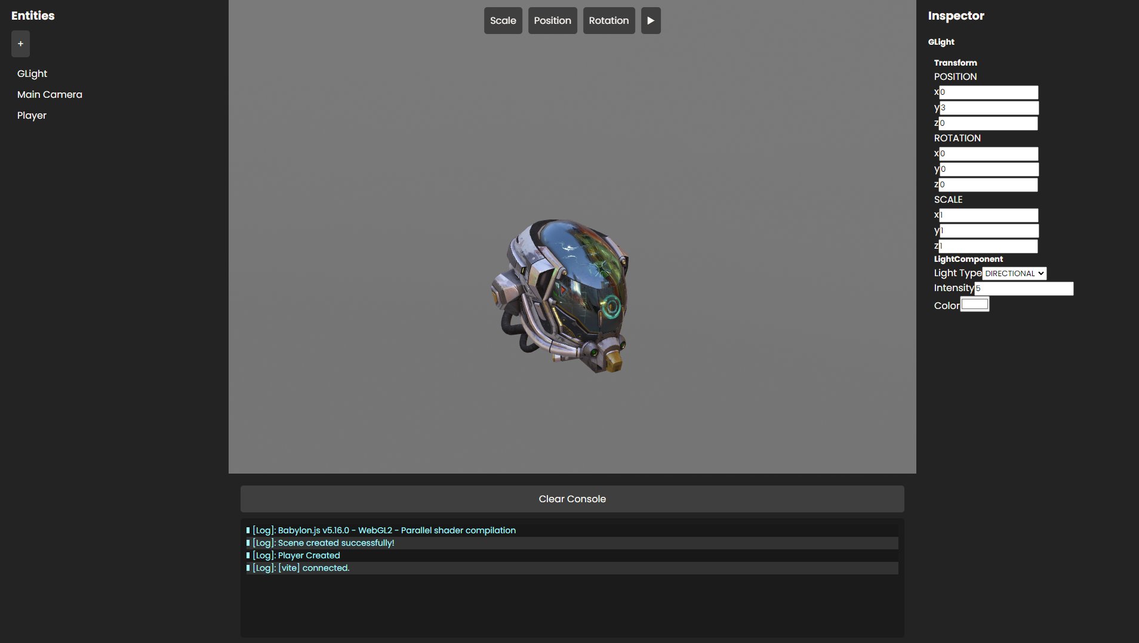
Task: Activate the Rotation gizmo tool
Action: 609,21
